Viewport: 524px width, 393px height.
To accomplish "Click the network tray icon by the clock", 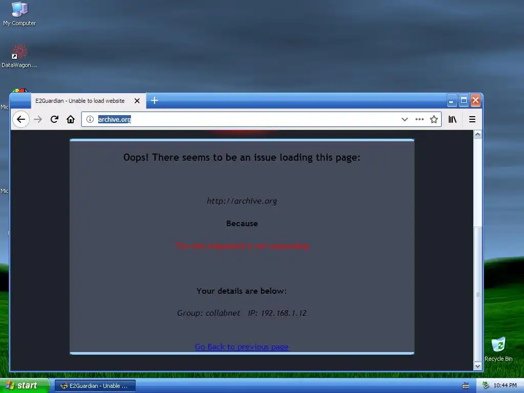I will (486, 385).
